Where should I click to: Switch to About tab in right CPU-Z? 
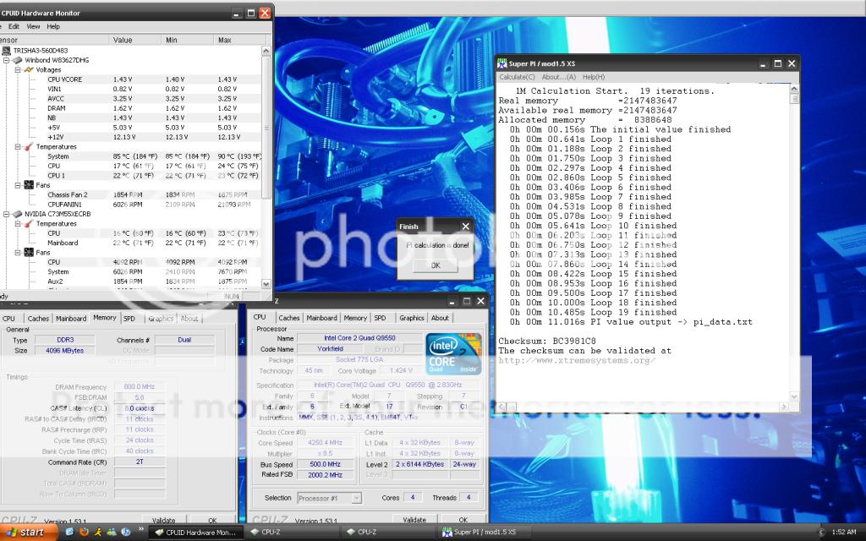(x=440, y=318)
